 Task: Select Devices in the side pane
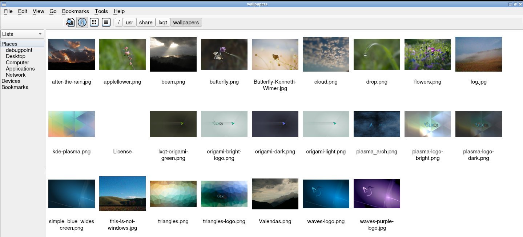(x=11, y=81)
